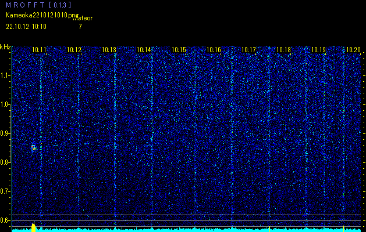Click the kHz axis unit label
This screenshot has height=232, width=366.
[5, 47]
